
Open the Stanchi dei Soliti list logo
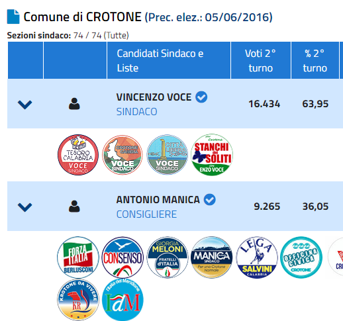212,155
